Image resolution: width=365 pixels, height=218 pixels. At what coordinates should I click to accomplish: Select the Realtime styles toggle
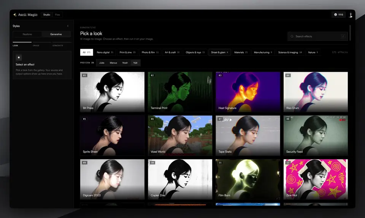click(27, 34)
